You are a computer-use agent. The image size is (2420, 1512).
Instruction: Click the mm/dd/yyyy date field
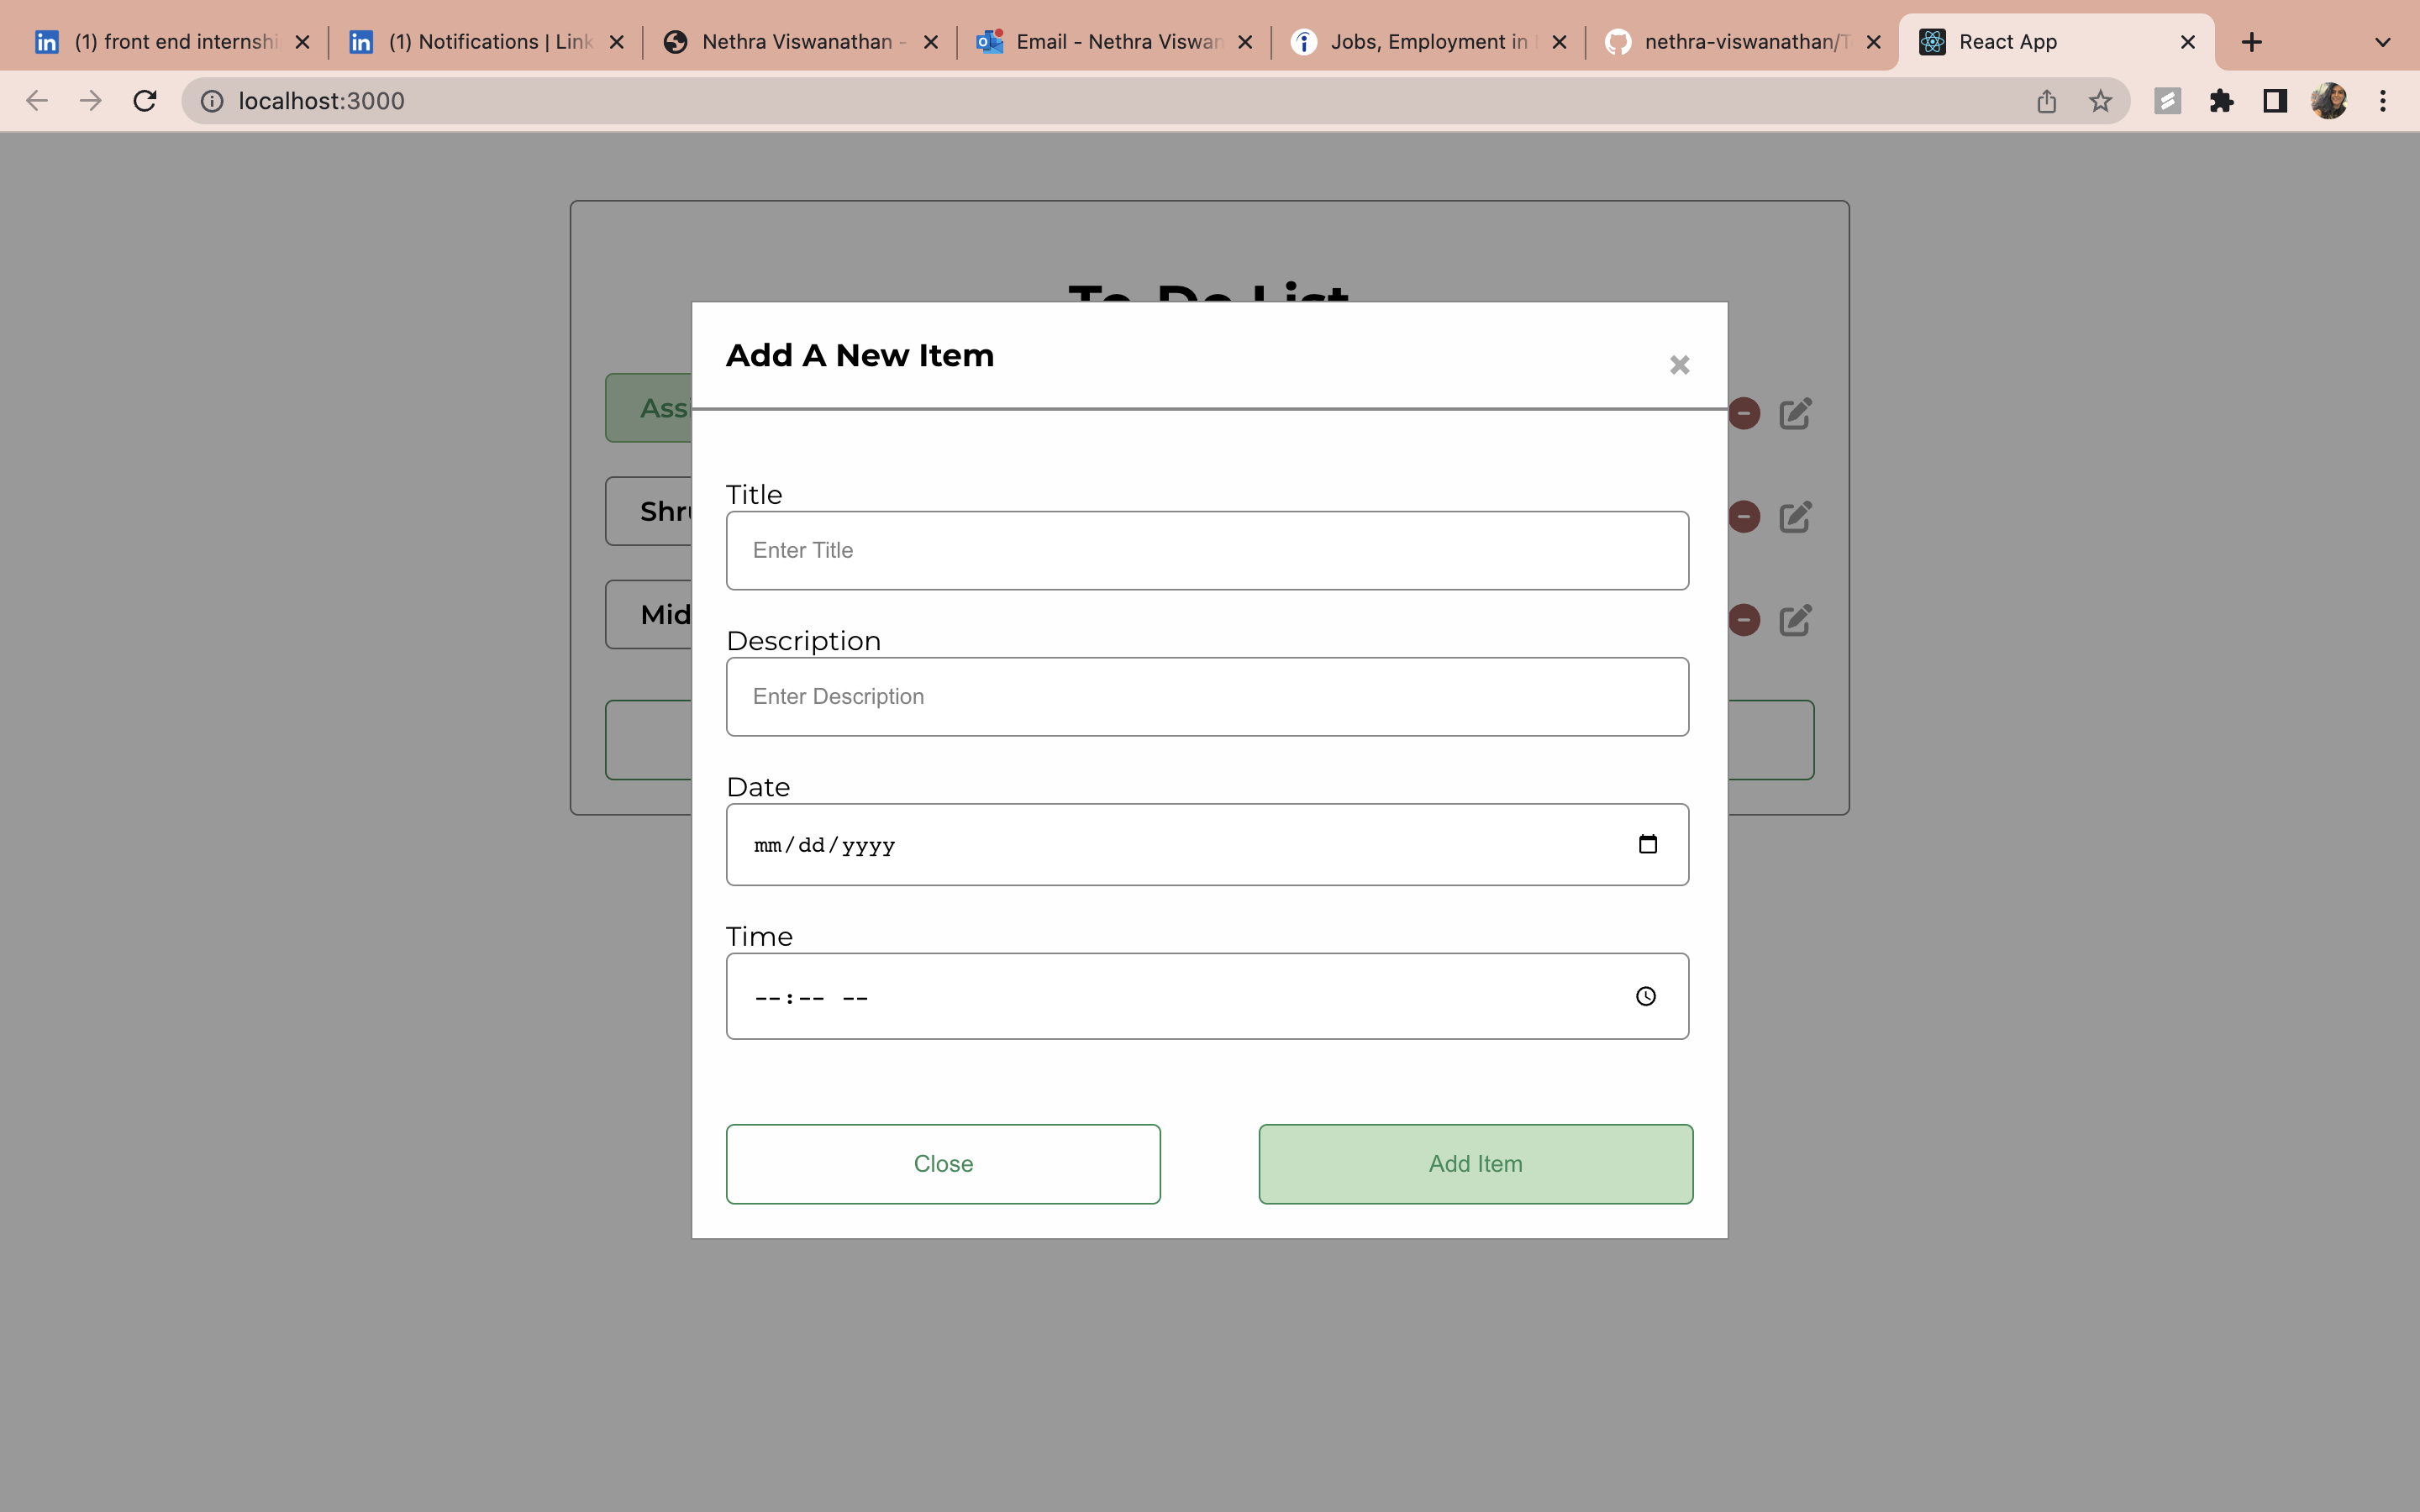point(1207,844)
